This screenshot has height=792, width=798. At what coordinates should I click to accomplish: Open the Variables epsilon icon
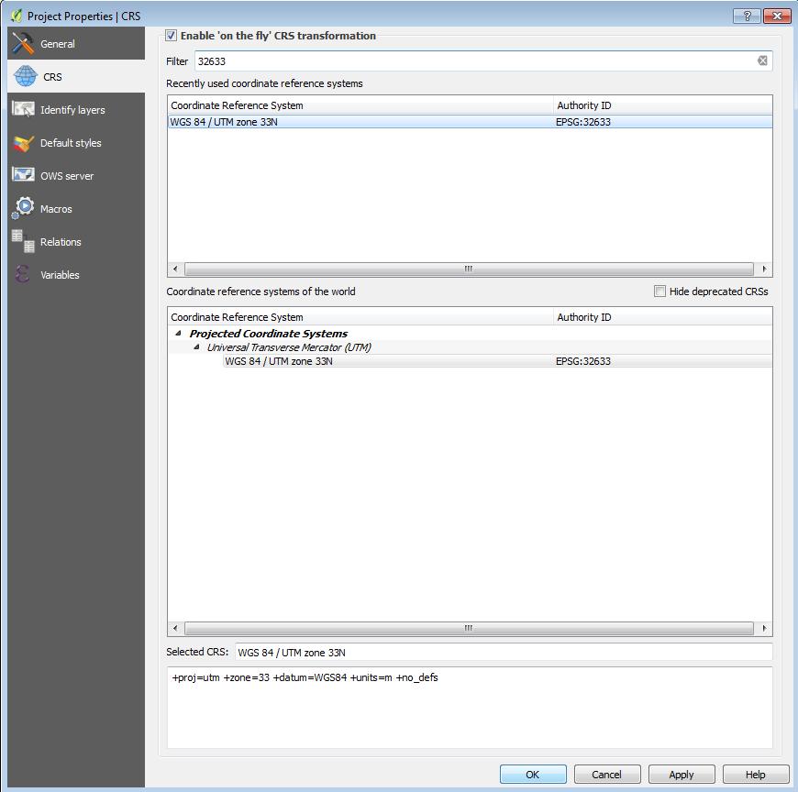[22, 274]
